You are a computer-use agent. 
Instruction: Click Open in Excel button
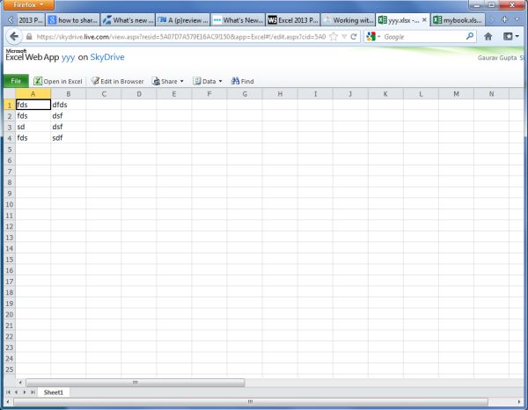coord(58,81)
